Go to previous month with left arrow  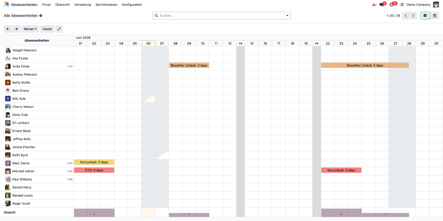pos(8,29)
